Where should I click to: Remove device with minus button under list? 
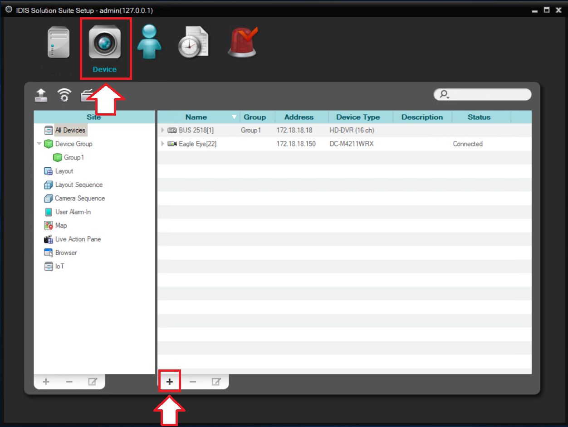193,382
